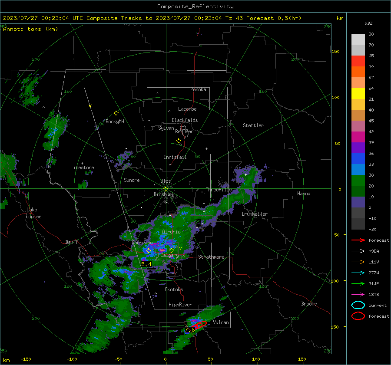The height and width of the screenshot is (365, 391).
Task: Click the Sundre city label
Action: (132, 180)
